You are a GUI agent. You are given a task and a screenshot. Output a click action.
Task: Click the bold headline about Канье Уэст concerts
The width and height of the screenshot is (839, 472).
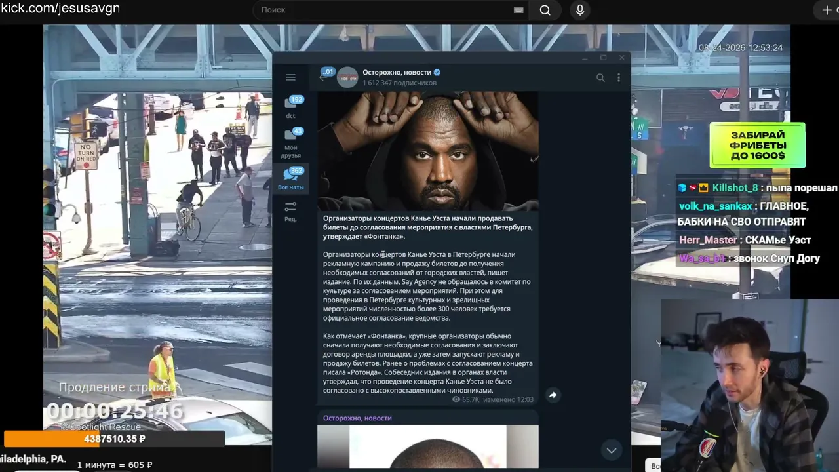[427, 227]
